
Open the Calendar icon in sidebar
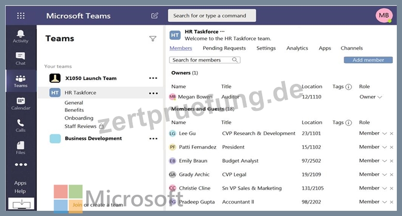tap(21, 100)
